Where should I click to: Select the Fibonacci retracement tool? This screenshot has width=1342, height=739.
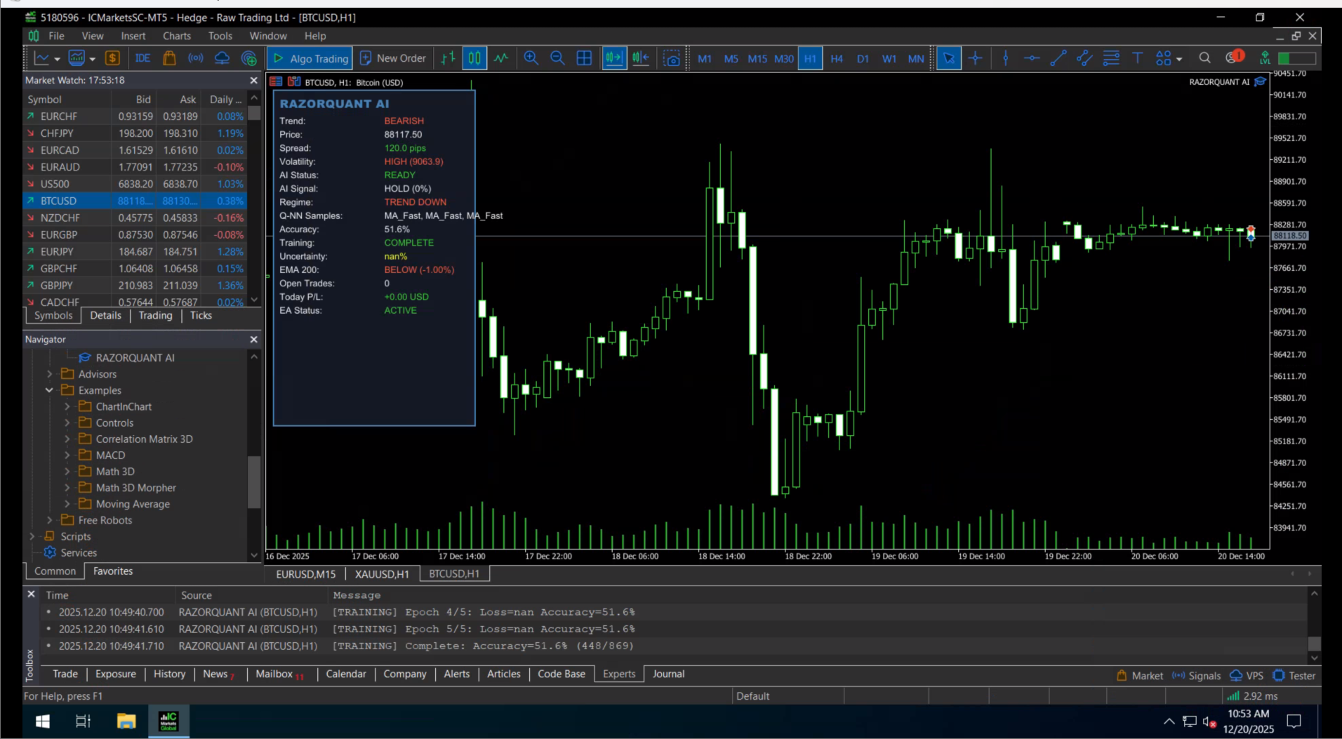[x=1111, y=58]
